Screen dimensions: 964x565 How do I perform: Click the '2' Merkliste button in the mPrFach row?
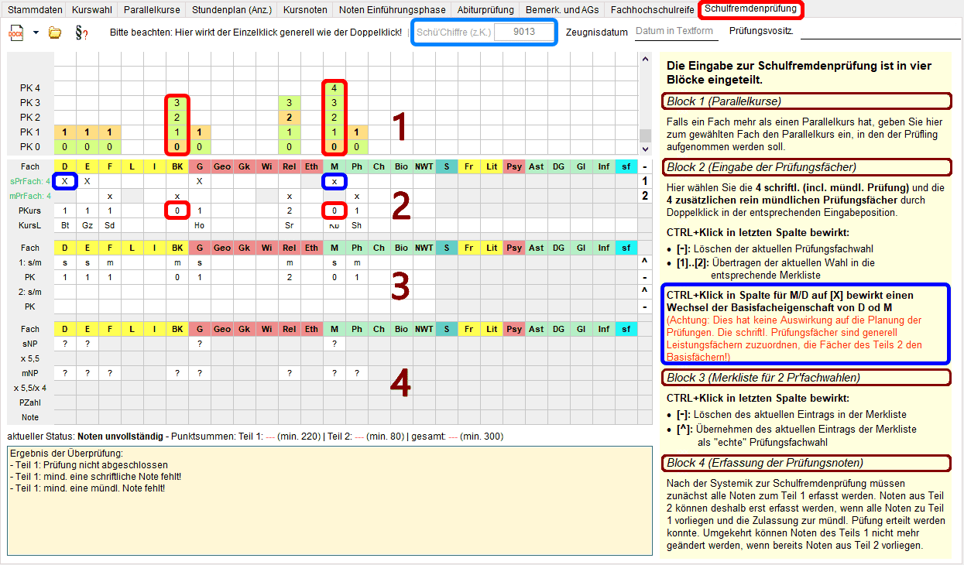(645, 196)
